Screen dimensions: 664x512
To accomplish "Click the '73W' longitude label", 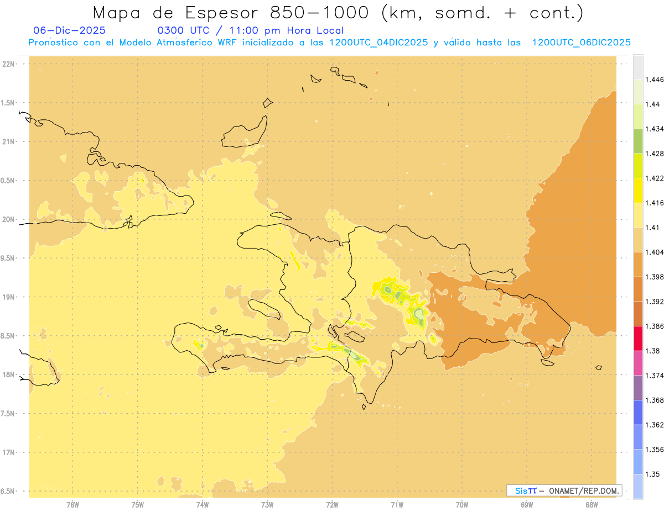I will pos(267,504).
